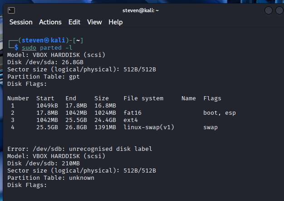
Task: Click the 'File system' column header
Action: tap(143, 98)
